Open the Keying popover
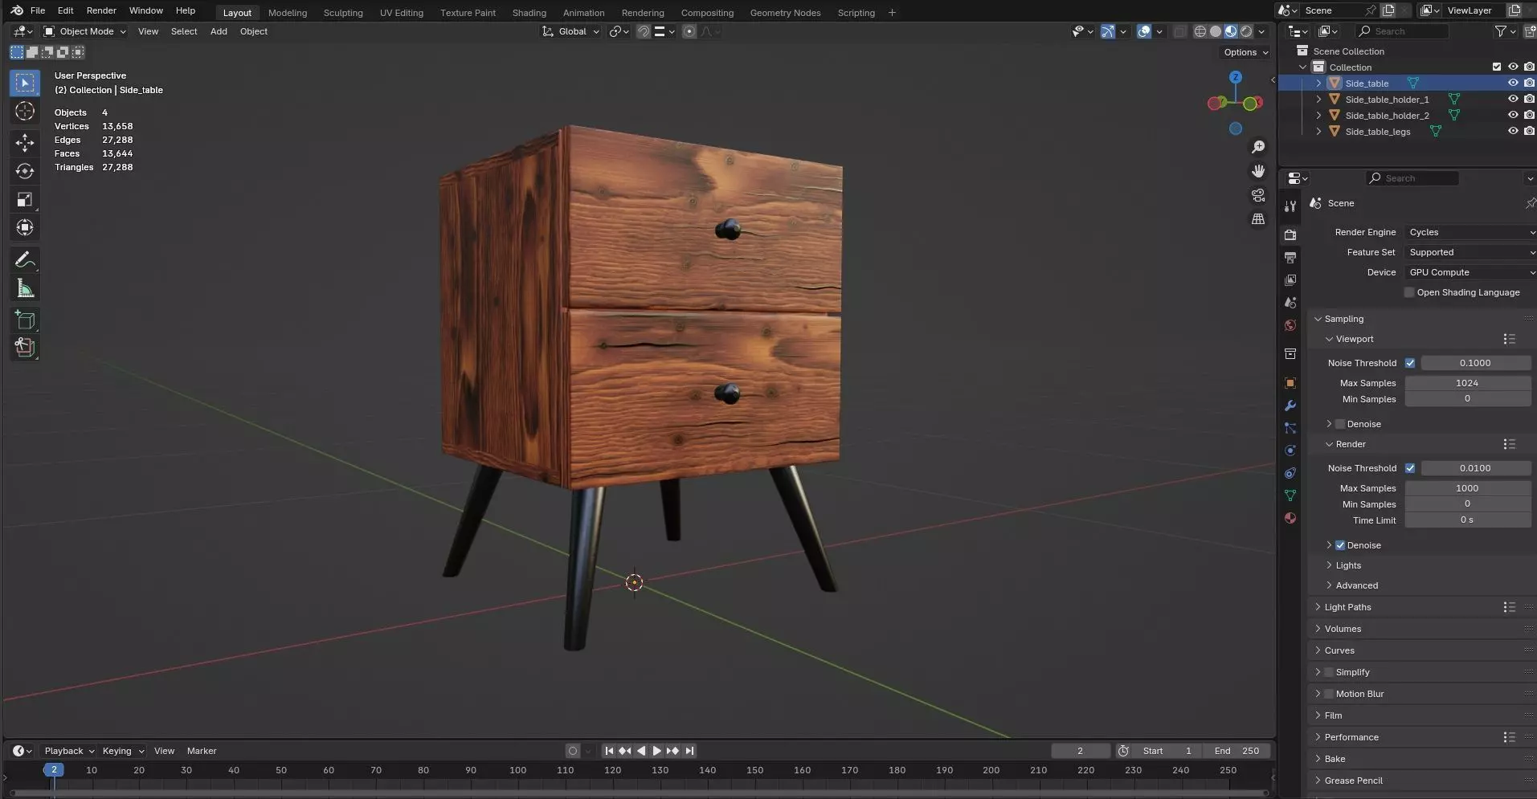The image size is (1537, 799). [x=122, y=751]
